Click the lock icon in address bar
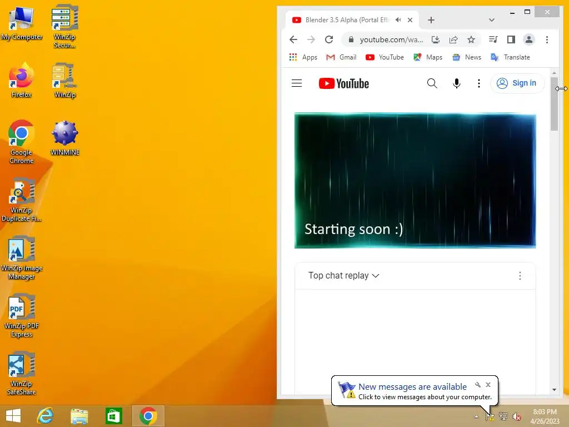569x427 pixels. tap(351, 39)
